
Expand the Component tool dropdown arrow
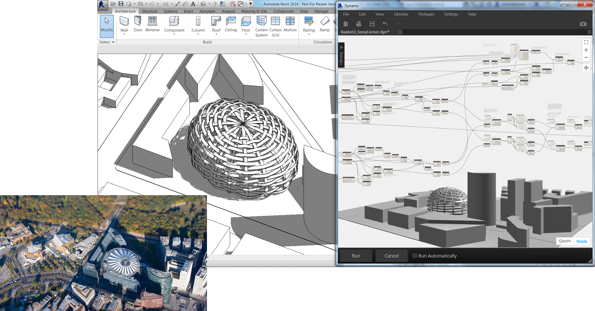coord(174,34)
